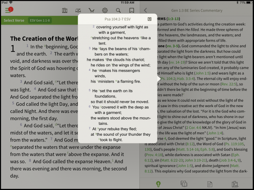Tap the Wi-Fi status icon
Image resolution: width=254 pixels, height=190 pixels.
click(11, 3)
